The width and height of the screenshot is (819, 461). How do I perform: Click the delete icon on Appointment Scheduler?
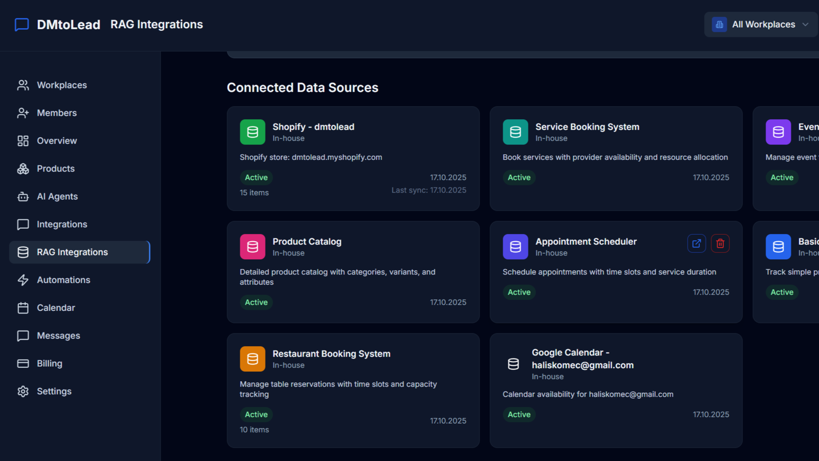point(720,244)
